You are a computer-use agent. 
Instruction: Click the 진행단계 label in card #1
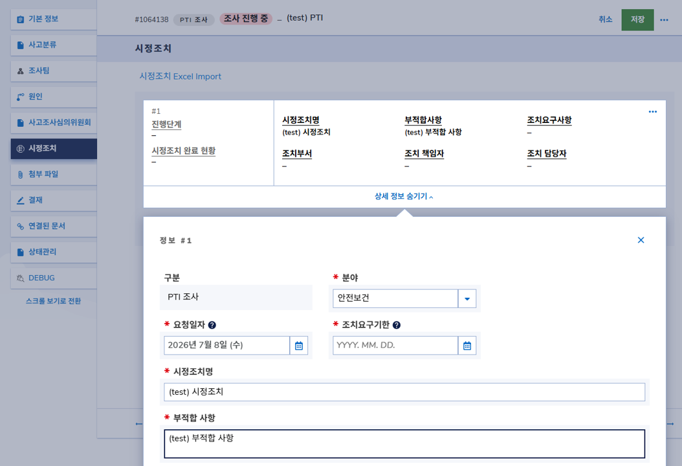[x=166, y=124]
